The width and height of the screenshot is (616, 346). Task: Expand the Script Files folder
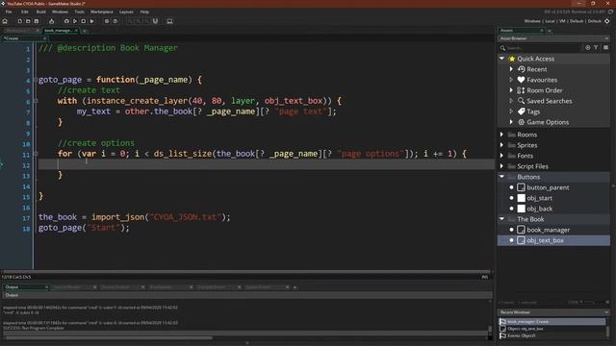[501, 166]
